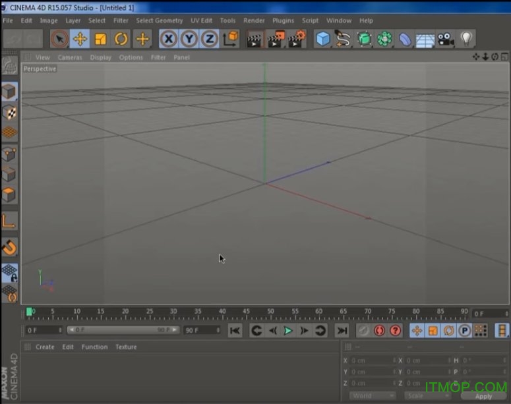Open the Script menu
This screenshot has height=404, width=511.
point(310,20)
